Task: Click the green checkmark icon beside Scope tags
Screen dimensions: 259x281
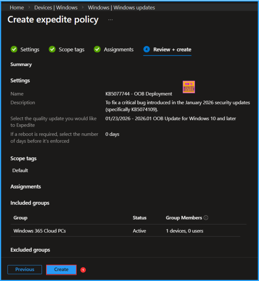Action: point(52,49)
